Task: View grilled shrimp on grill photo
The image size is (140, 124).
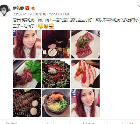Action: 27,103
